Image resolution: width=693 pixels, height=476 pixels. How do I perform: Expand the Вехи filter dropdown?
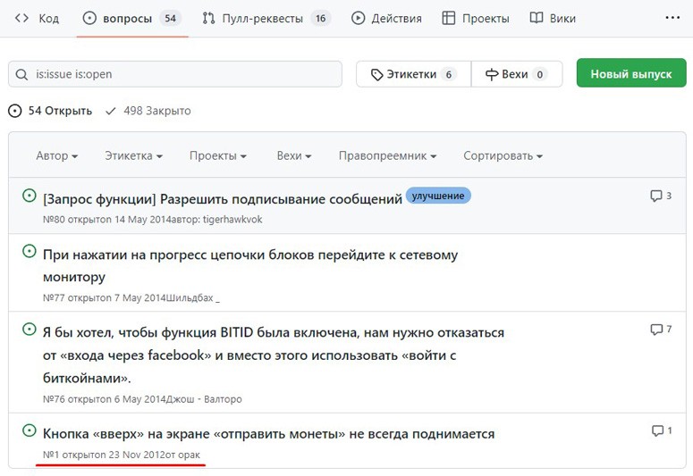tap(294, 156)
